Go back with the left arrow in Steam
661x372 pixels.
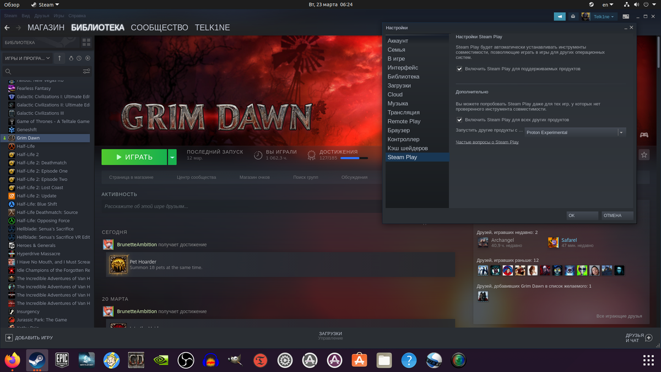tap(7, 28)
